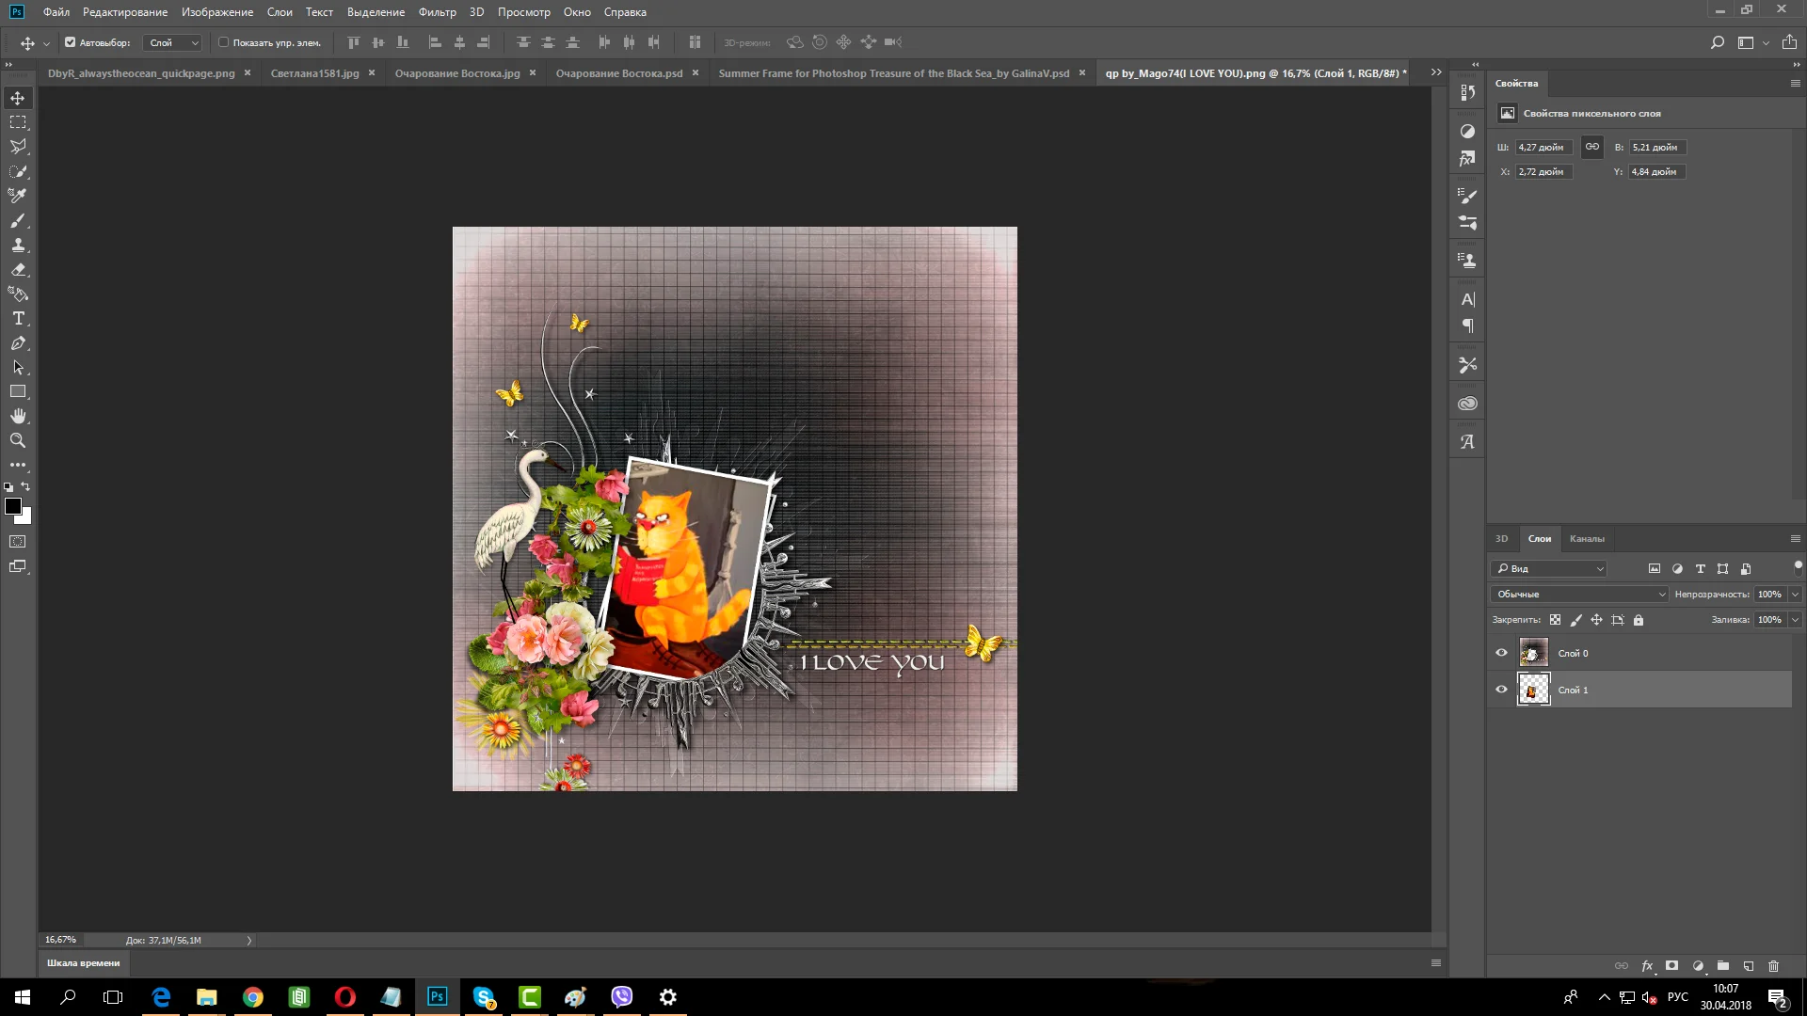Image resolution: width=1807 pixels, height=1016 pixels.
Task: Click the foreground color swatch
Action: click(13, 507)
